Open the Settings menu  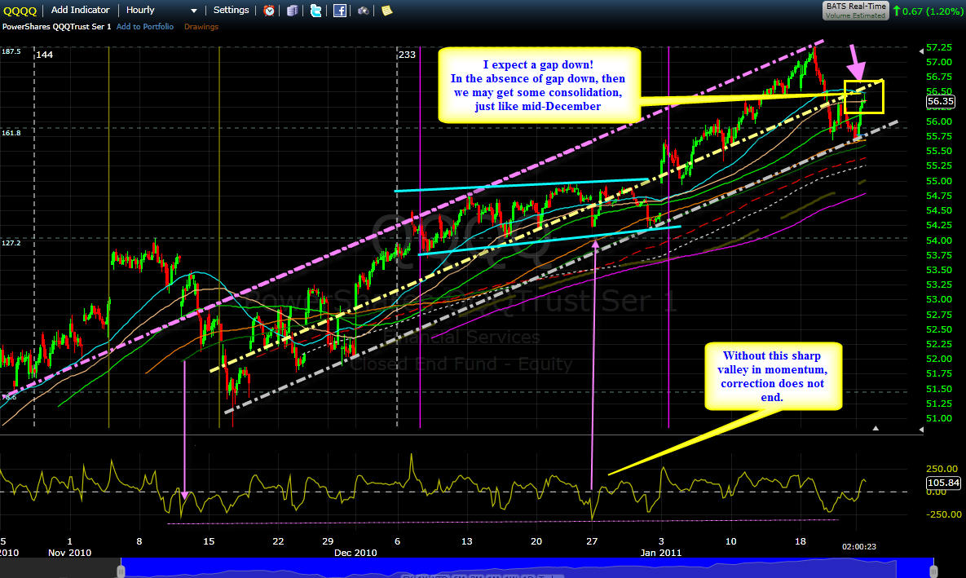(x=231, y=10)
